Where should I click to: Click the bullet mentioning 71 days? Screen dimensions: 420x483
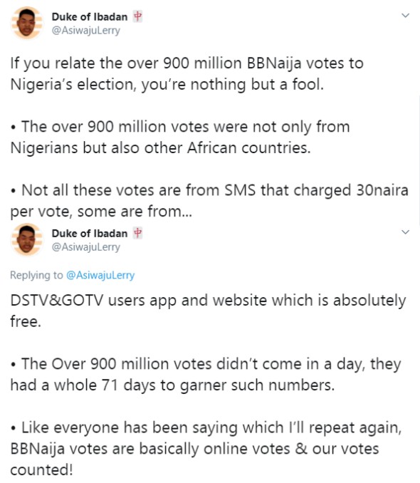(x=206, y=374)
